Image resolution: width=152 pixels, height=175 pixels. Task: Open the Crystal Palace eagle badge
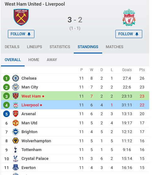point(15,159)
